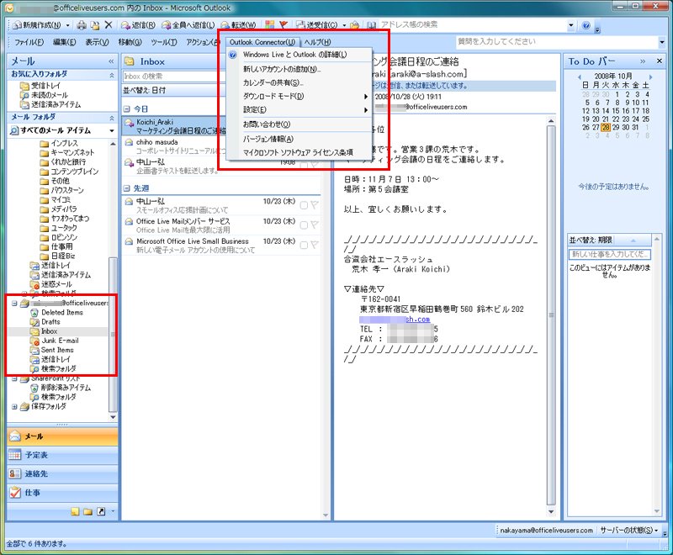The width and height of the screenshot is (673, 555).
Task: Toggle category box on 中山一弘 10/23 message
Action: coord(304,205)
